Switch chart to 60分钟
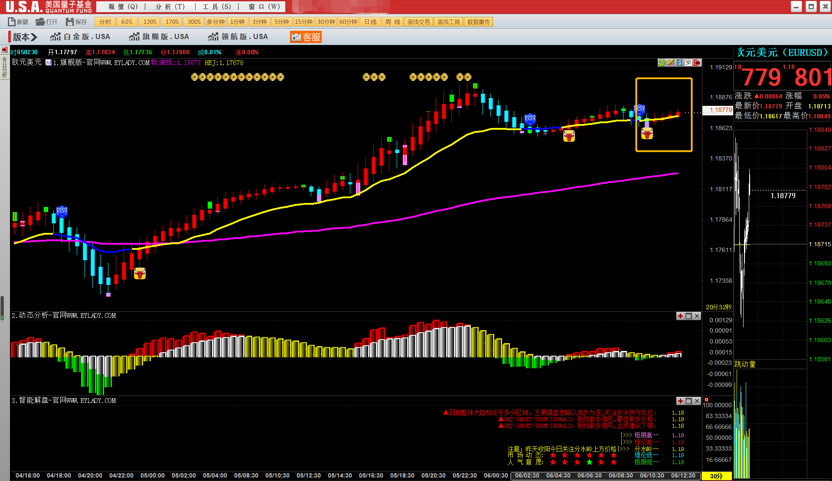This screenshot has height=481, width=832. pyautogui.click(x=348, y=22)
